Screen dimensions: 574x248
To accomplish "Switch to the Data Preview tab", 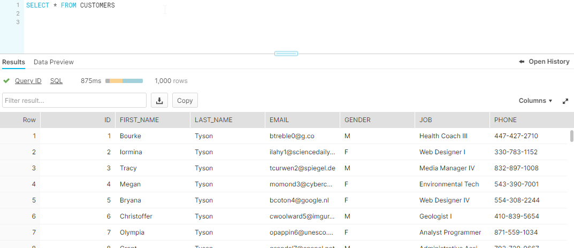I will click(x=53, y=62).
